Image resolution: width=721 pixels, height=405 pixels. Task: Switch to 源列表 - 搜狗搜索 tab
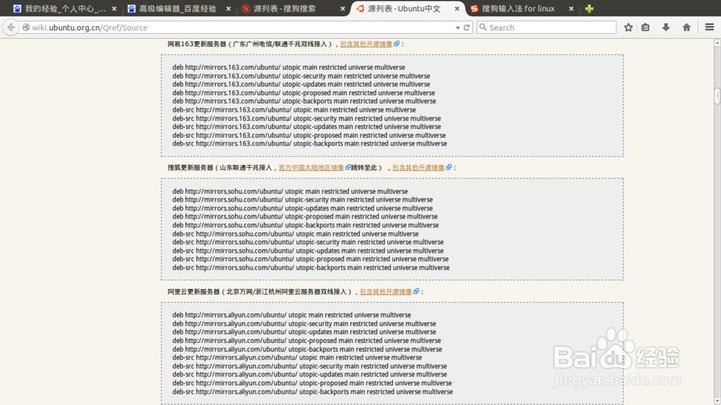tap(293, 9)
